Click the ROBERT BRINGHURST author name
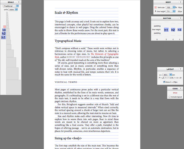The height and width of the screenshot is (149, 184). tap(79, 57)
